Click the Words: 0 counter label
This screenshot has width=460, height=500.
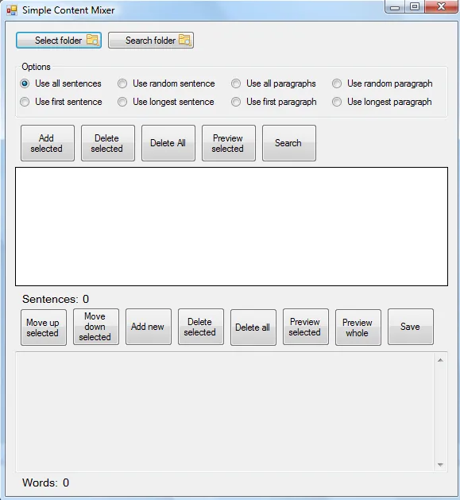[45, 483]
